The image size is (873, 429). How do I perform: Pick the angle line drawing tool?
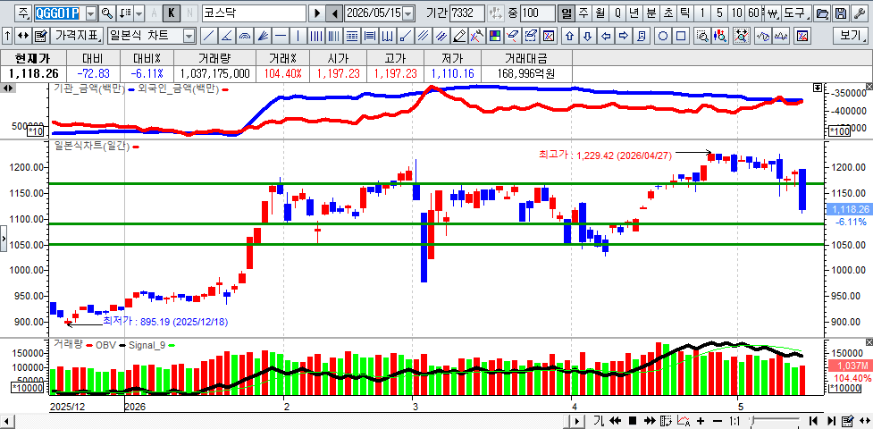(227, 37)
